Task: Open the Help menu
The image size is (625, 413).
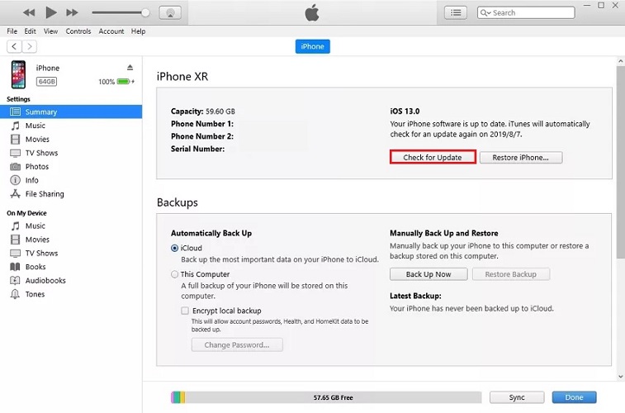Action: [x=139, y=31]
